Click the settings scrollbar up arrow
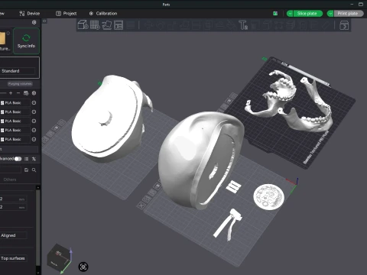Image resolution: width=367 pixels, height=275 pixels. coord(38,188)
